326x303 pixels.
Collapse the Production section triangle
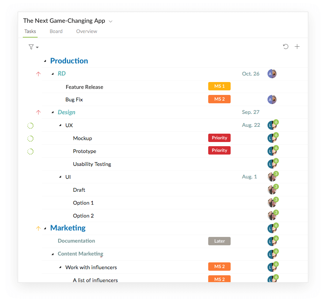(45, 61)
